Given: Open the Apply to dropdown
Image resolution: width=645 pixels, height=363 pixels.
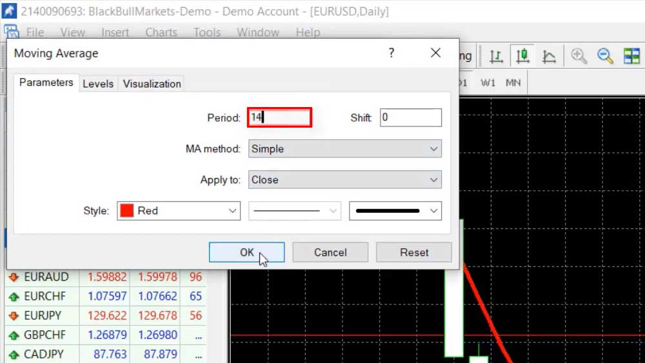Looking at the screenshot, I should [344, 180].
